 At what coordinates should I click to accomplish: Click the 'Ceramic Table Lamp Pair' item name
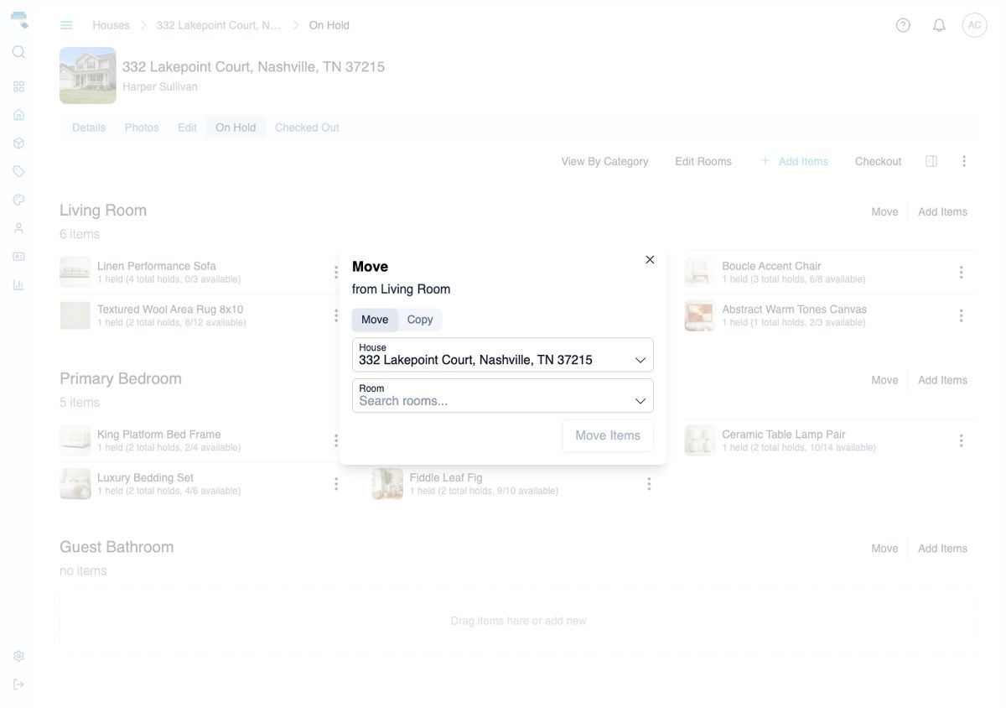click(x=784, y=435)
